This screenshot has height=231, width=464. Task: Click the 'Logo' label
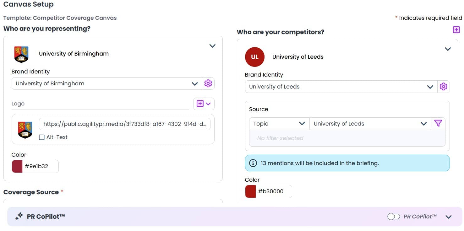click(18, 104)
